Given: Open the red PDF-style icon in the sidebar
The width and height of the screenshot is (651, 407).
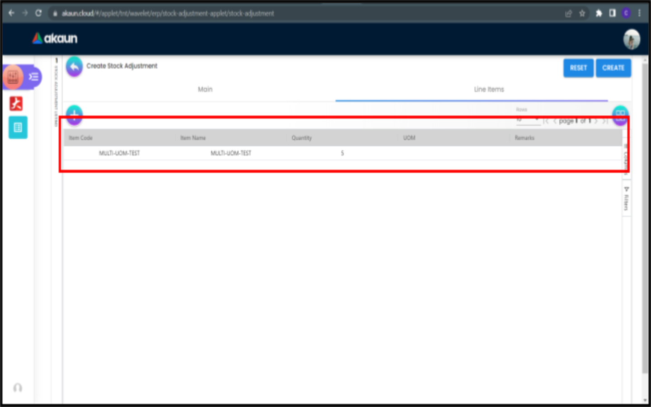Looking at the screenshot, I should [16, 104].
